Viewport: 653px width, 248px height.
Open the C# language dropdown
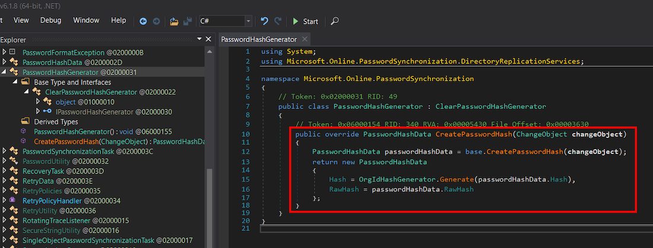[249, 21]
